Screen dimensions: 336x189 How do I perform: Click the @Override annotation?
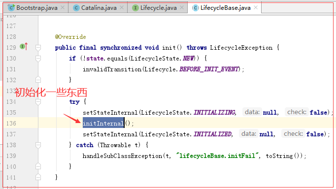click(70, 37)
